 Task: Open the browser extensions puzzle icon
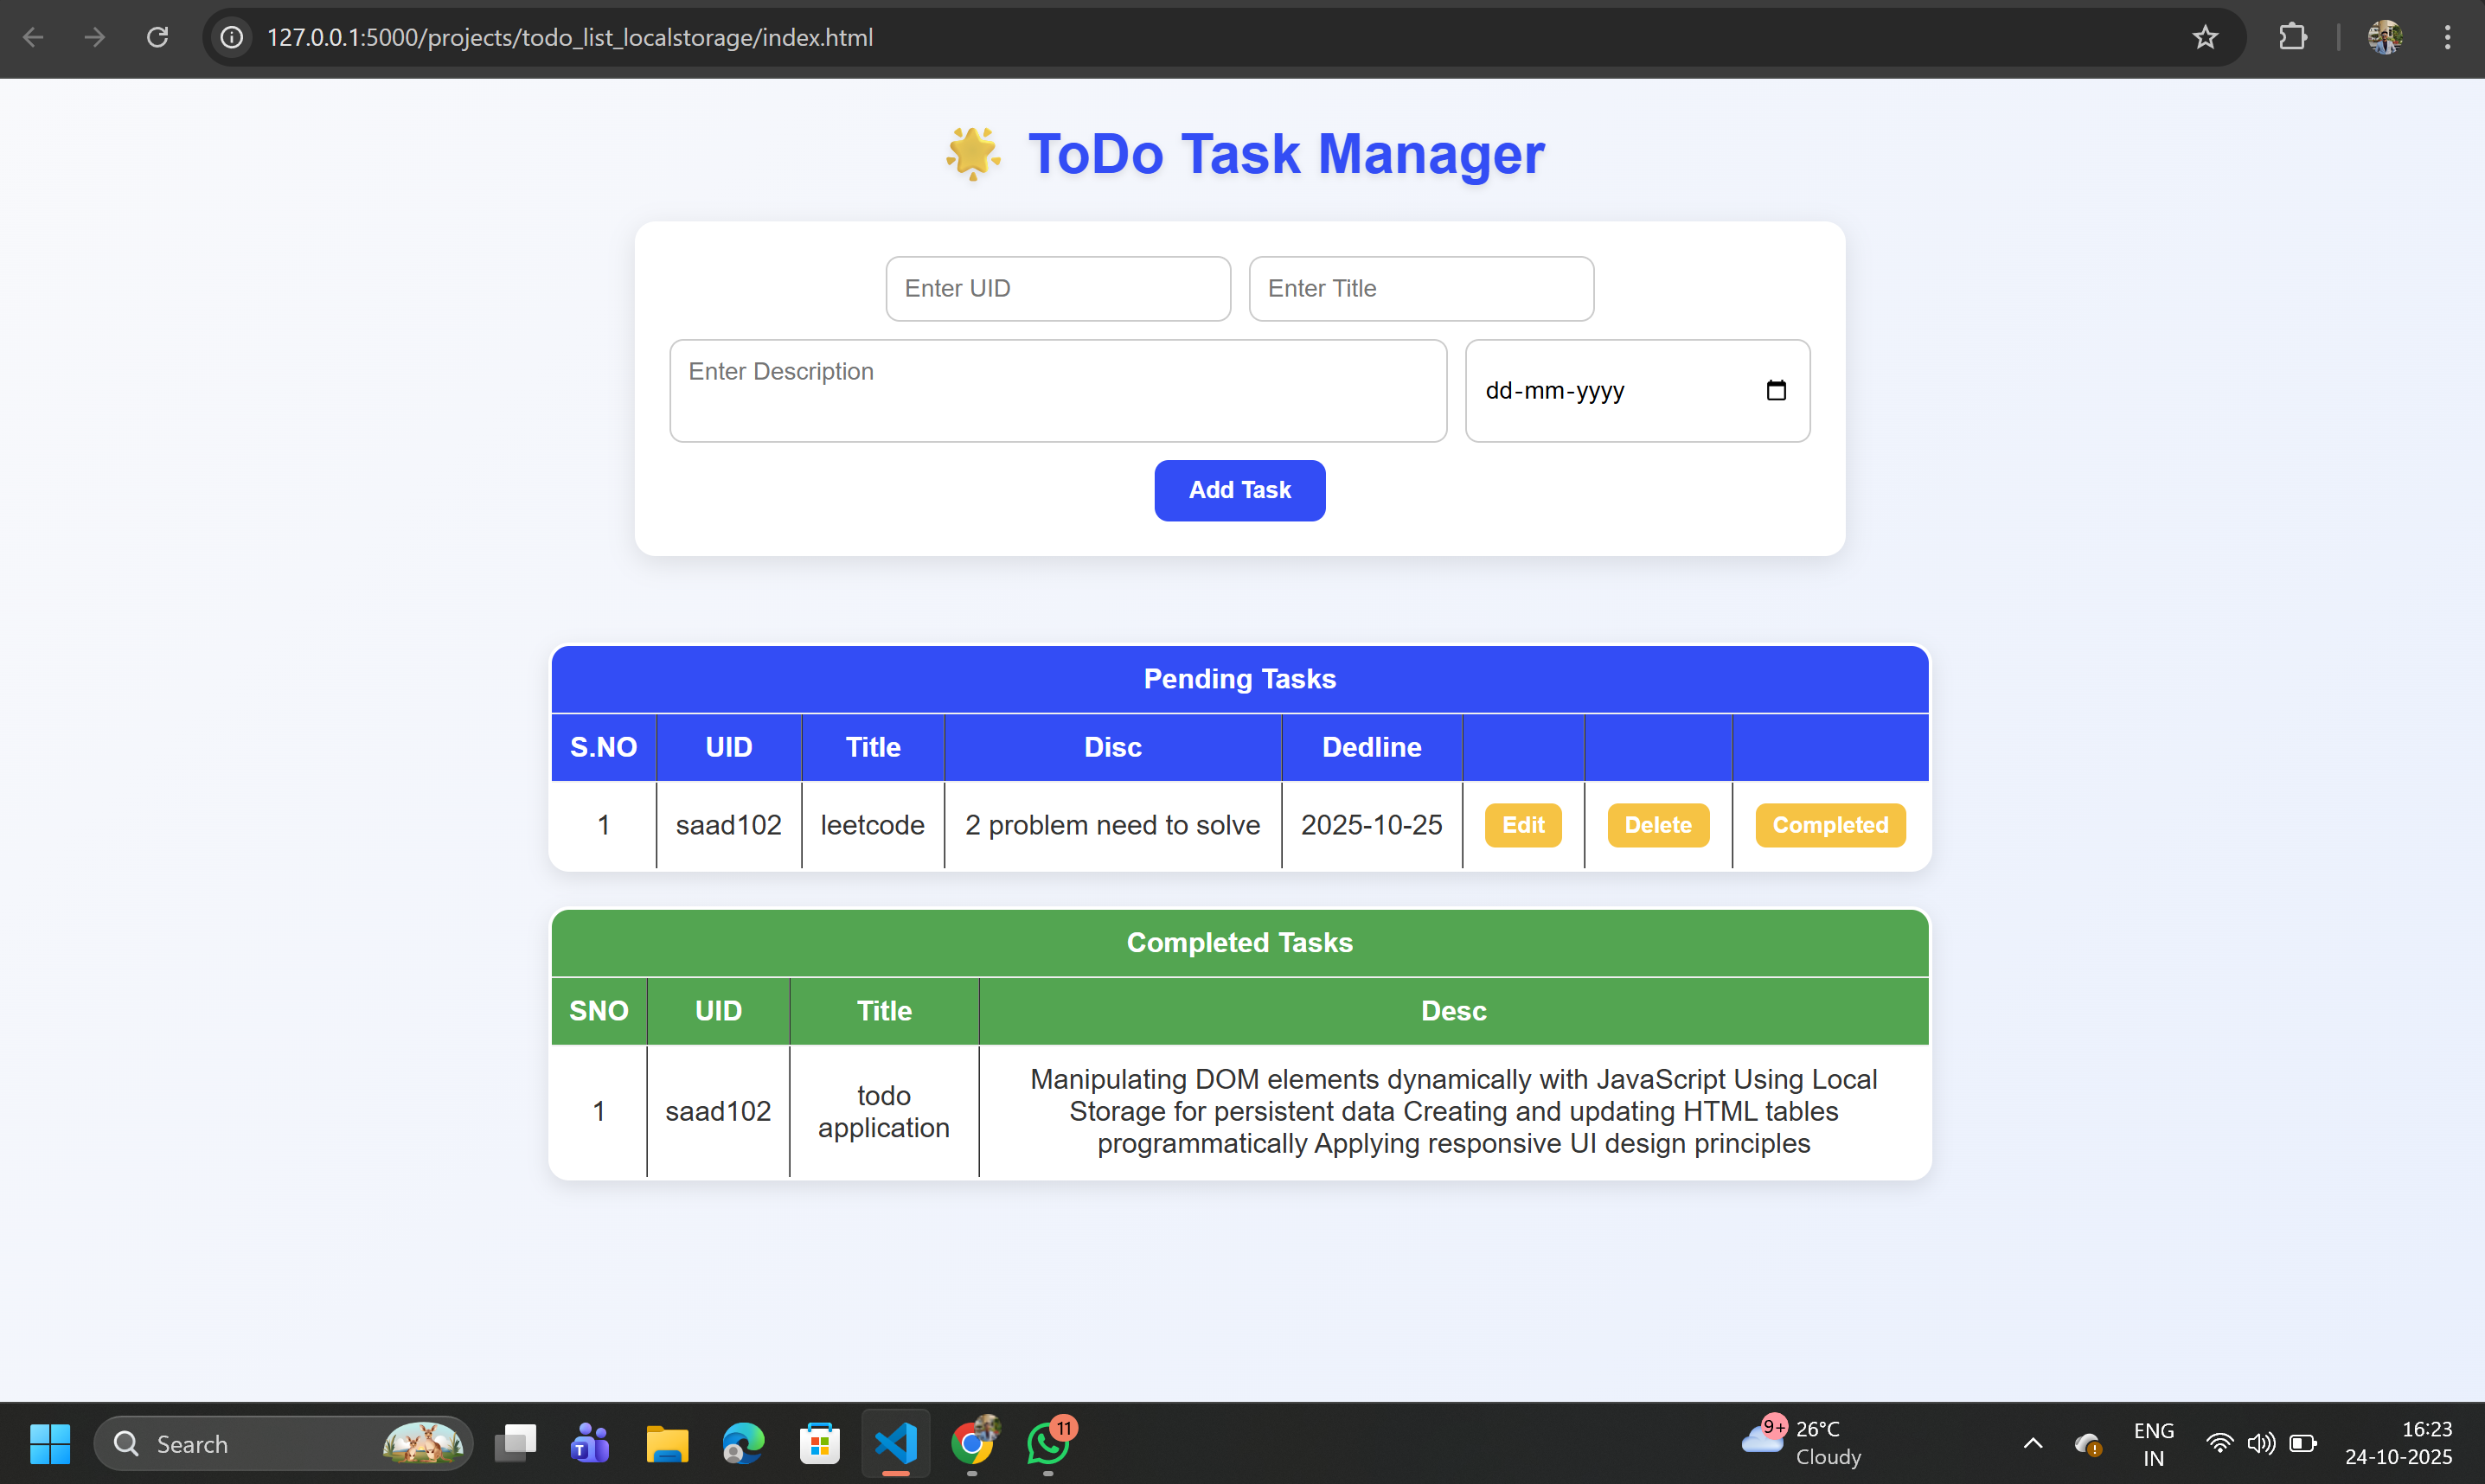(x=2292, y=38)
